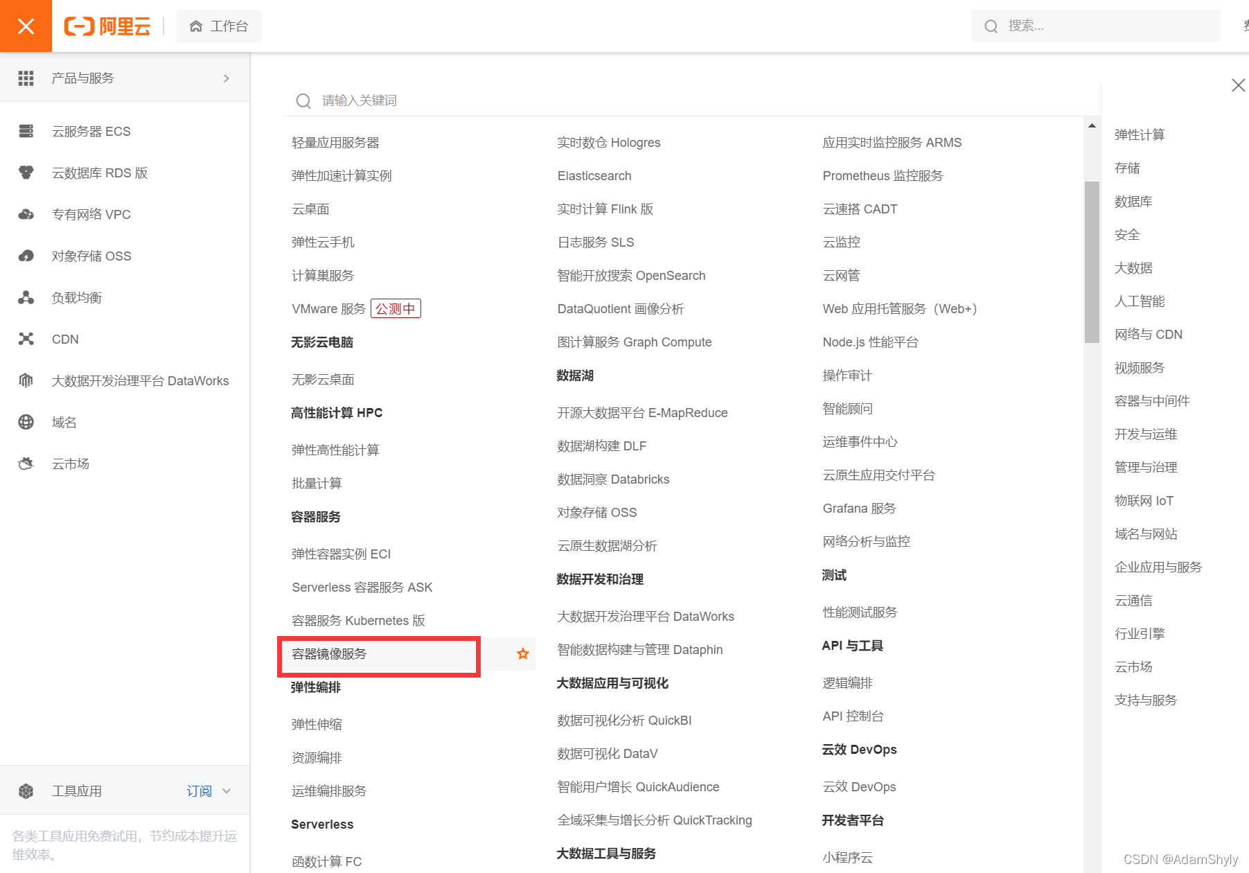Jump to 弹性计算 category

[x=1140, y=135]
